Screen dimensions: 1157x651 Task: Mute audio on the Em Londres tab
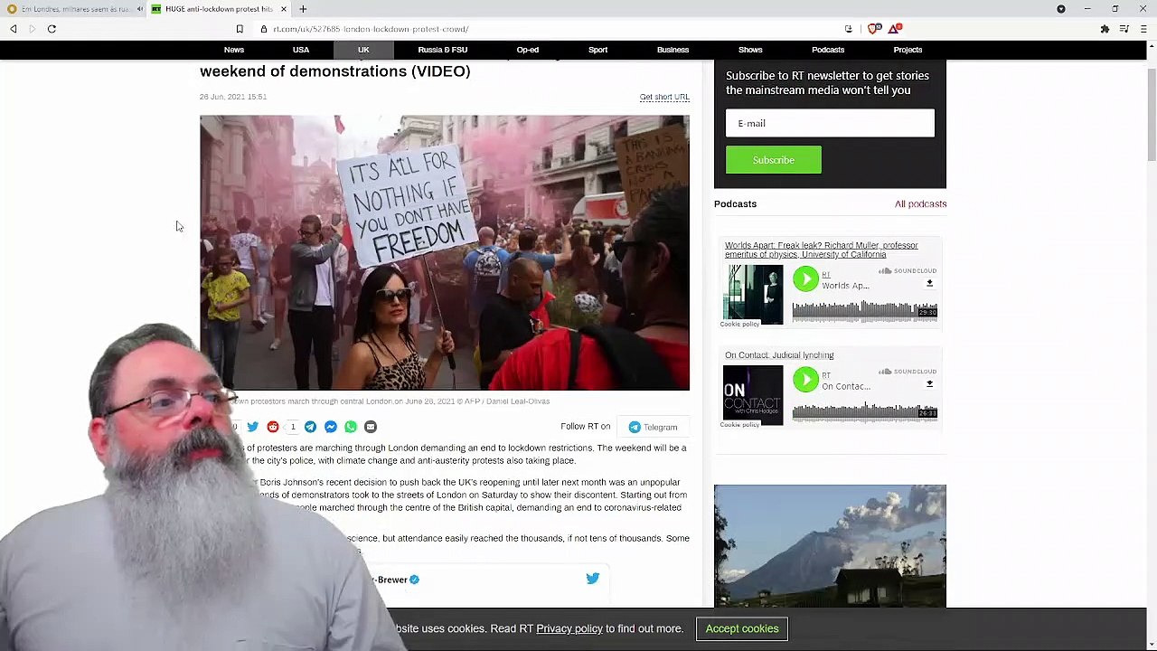coord(140,9)
